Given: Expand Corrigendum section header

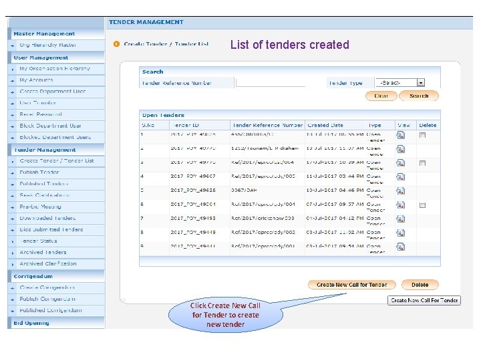Looking at the screenshot, I should [x=56, y=276].
